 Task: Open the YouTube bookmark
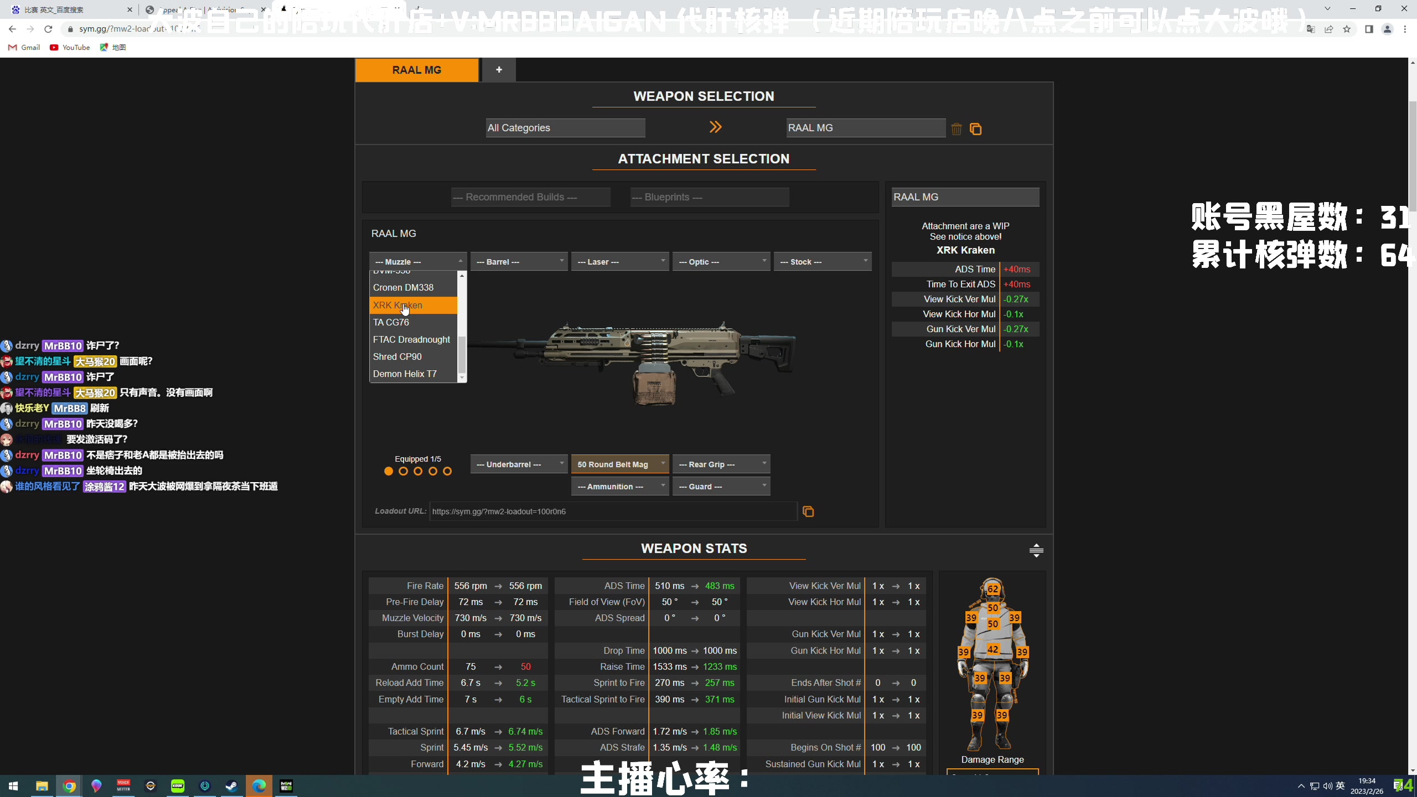(x=70, y=47)
